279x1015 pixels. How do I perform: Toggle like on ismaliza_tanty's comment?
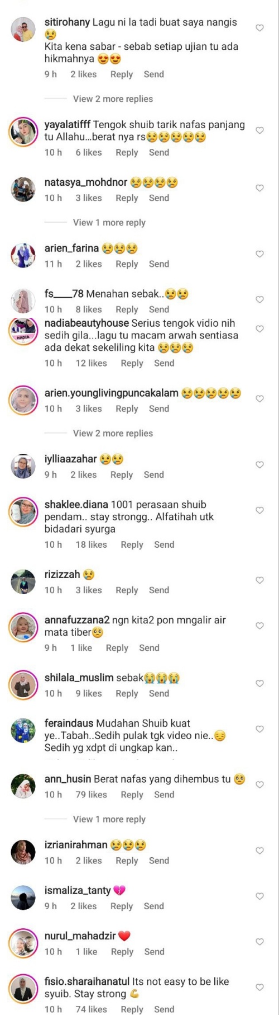259,896
